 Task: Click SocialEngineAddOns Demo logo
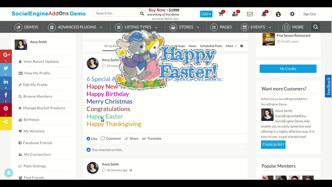click(x=49, y=14)
